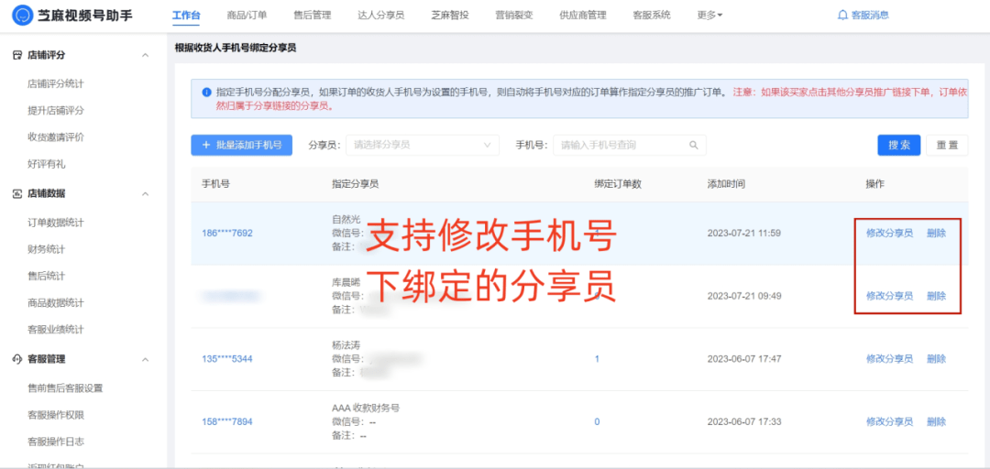Open the 芝麻智投 tab

pyautogui.click(x=450, y=16)
